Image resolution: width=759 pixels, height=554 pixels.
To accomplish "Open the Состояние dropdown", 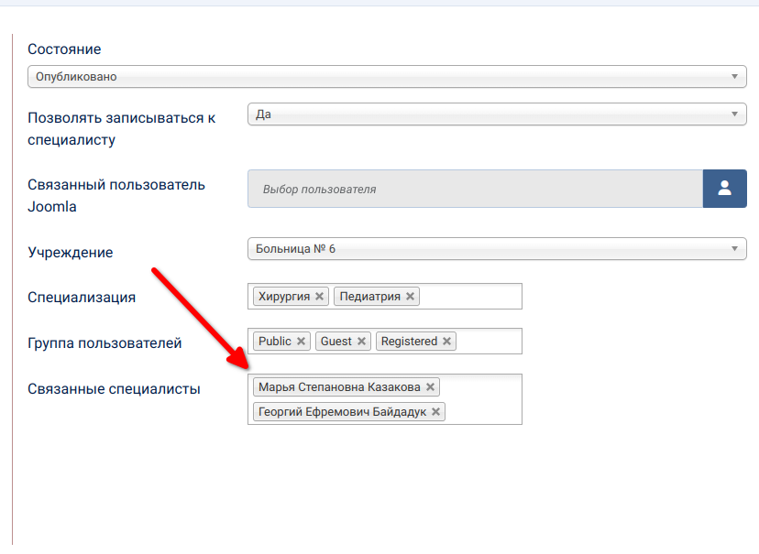I will click(386, 77).
